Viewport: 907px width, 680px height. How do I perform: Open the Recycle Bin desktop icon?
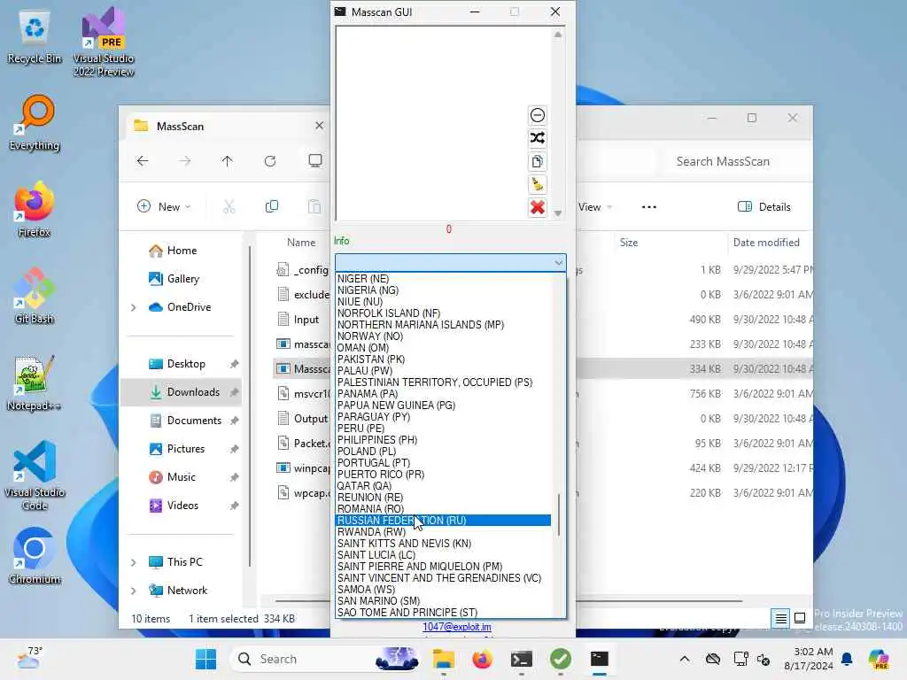35,37
